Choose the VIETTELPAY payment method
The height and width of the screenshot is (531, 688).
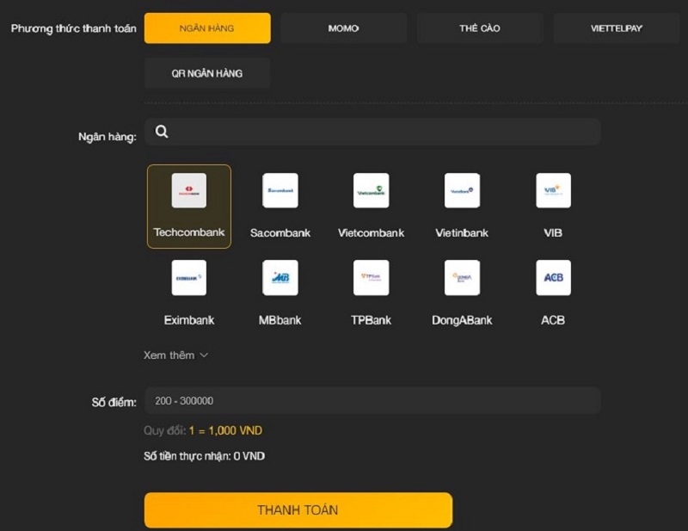[x=616, y=28]
